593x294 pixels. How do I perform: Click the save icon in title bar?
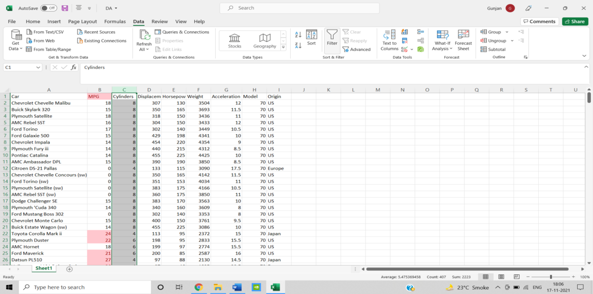[x=65, y=8]
